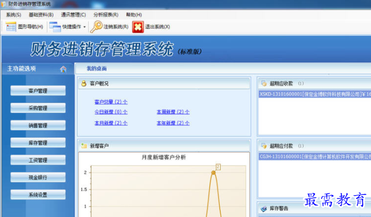Click the 快捷操作 windows icon
This screenshot has width=371, height=217.
tap(55, 27)
